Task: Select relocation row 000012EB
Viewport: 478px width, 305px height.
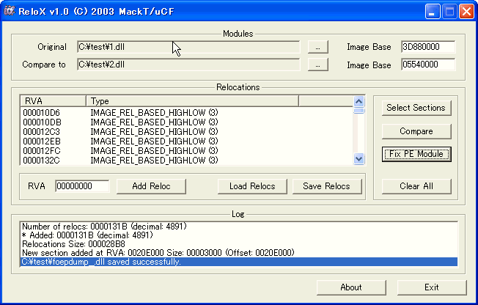Action: click(x=186, y=142)
